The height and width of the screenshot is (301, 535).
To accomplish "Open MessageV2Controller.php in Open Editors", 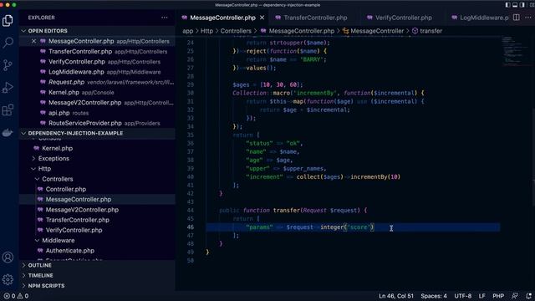I will tap(97, 103).
